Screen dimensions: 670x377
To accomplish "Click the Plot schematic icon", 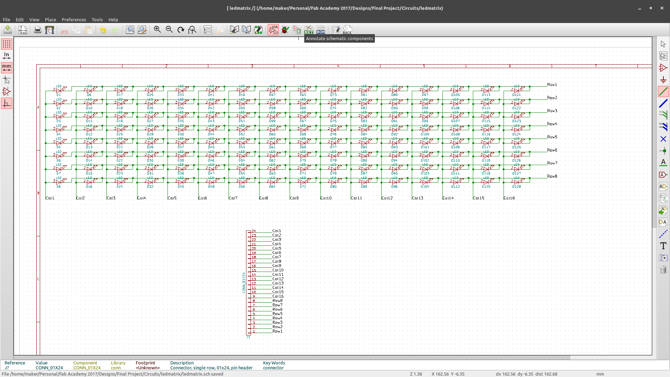I will 50,30.
